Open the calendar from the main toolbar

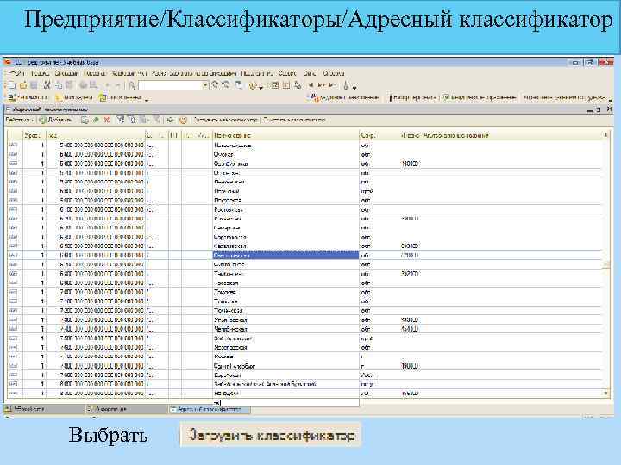(286, 85)
